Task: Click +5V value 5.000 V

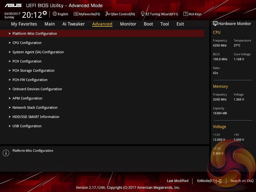Action: coord(239,140)
